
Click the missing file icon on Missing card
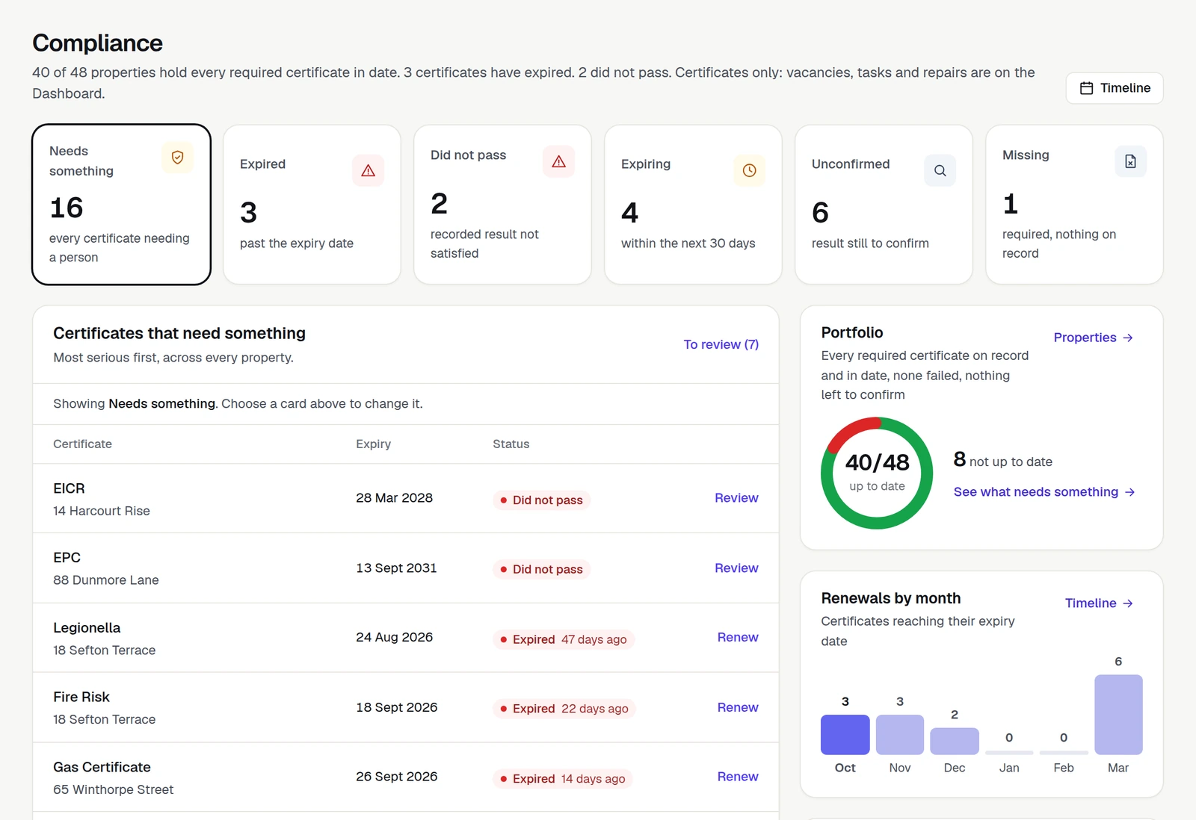[1131, 161]
